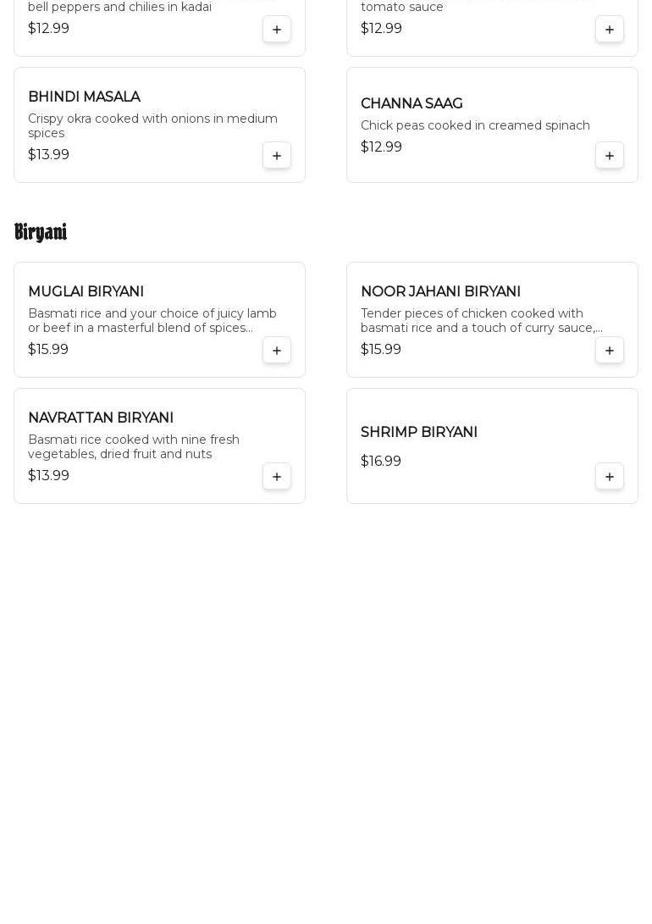Add Channa Saag using its plus button

[610, 156]
